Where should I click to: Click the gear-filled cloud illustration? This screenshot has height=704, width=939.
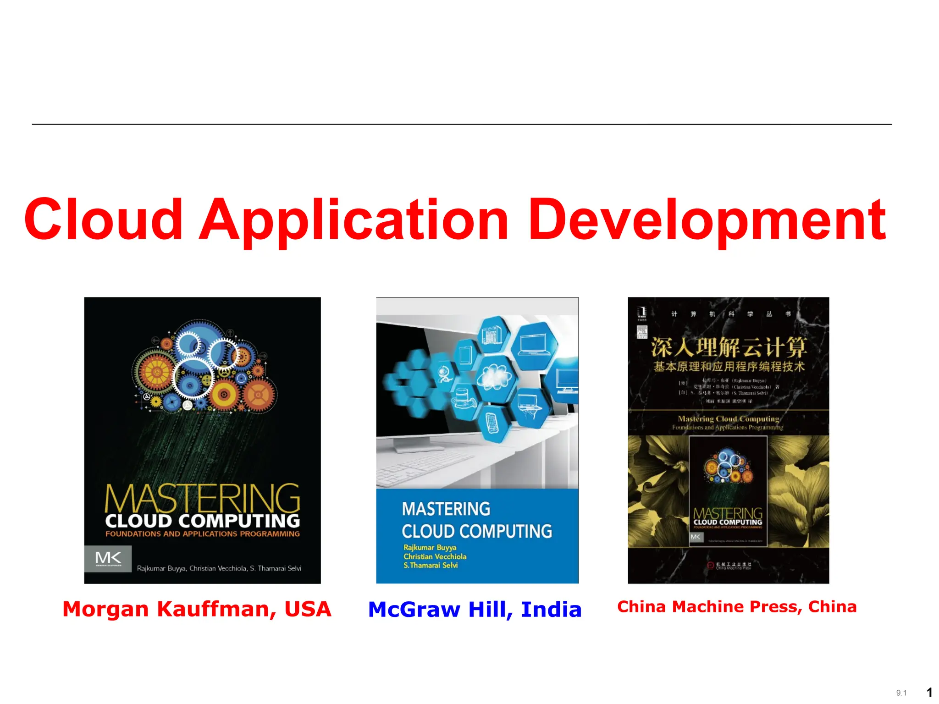click(204, 365)
